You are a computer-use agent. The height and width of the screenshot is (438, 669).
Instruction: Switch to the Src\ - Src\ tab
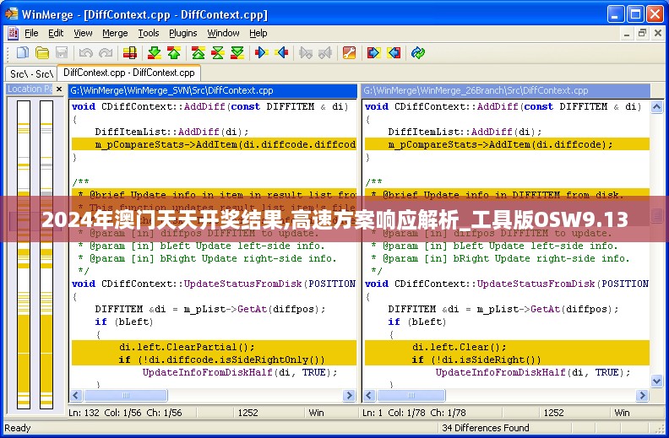click(x=31, y=73)
